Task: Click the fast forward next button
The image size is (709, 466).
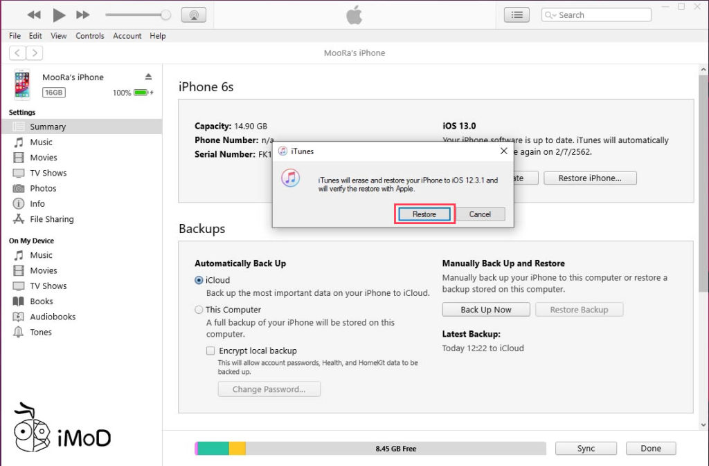Action: pyautogui.click(x=83, y=15)
